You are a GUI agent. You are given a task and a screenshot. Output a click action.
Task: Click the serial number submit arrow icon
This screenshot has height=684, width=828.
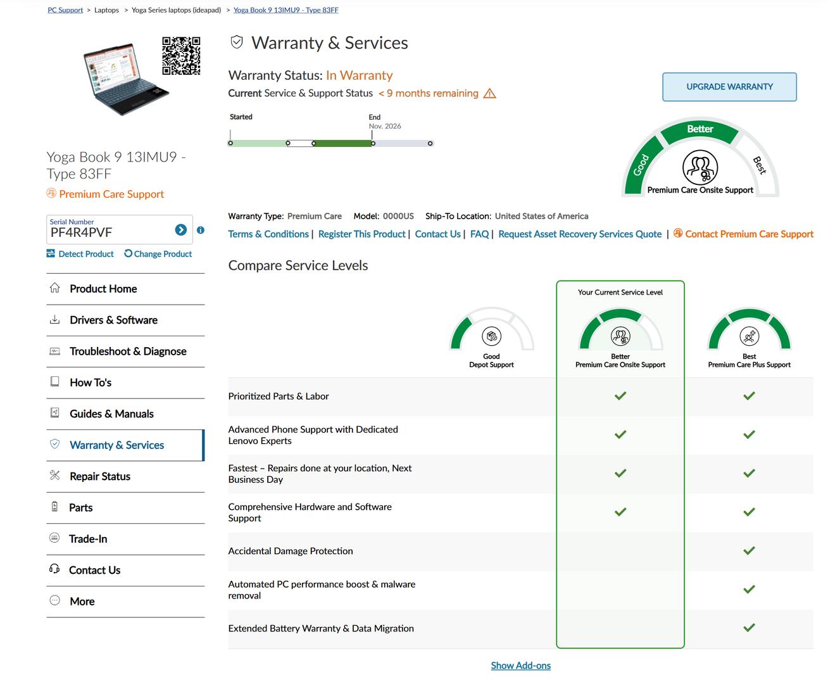(180, 230)
